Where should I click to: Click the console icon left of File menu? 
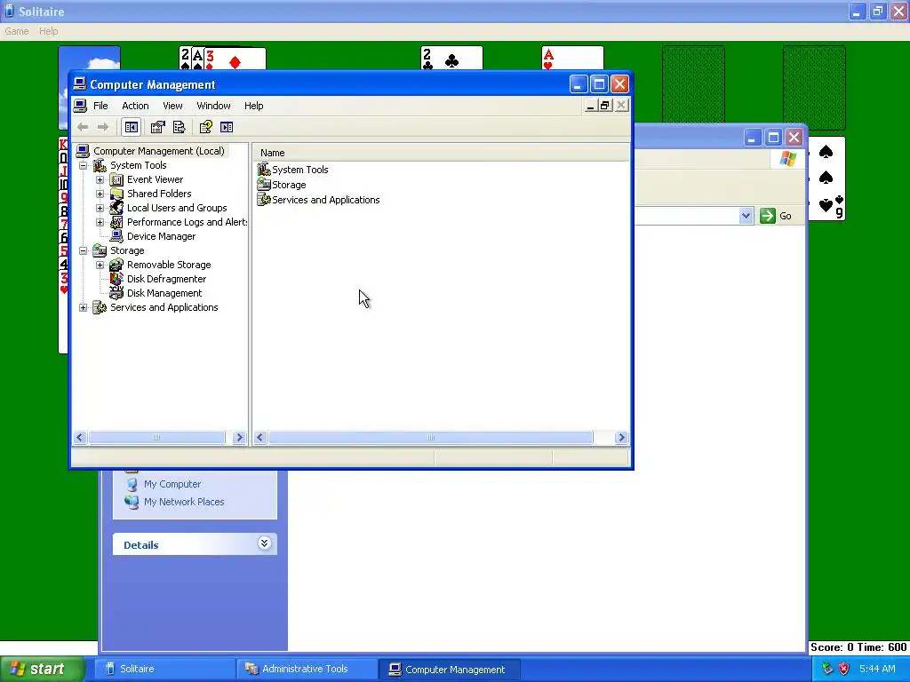tap(80, 106)
